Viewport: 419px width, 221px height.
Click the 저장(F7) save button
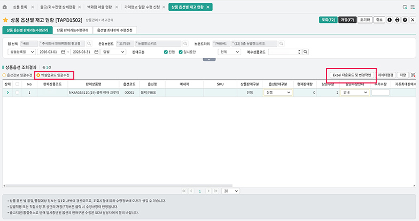tap(347, 20)
